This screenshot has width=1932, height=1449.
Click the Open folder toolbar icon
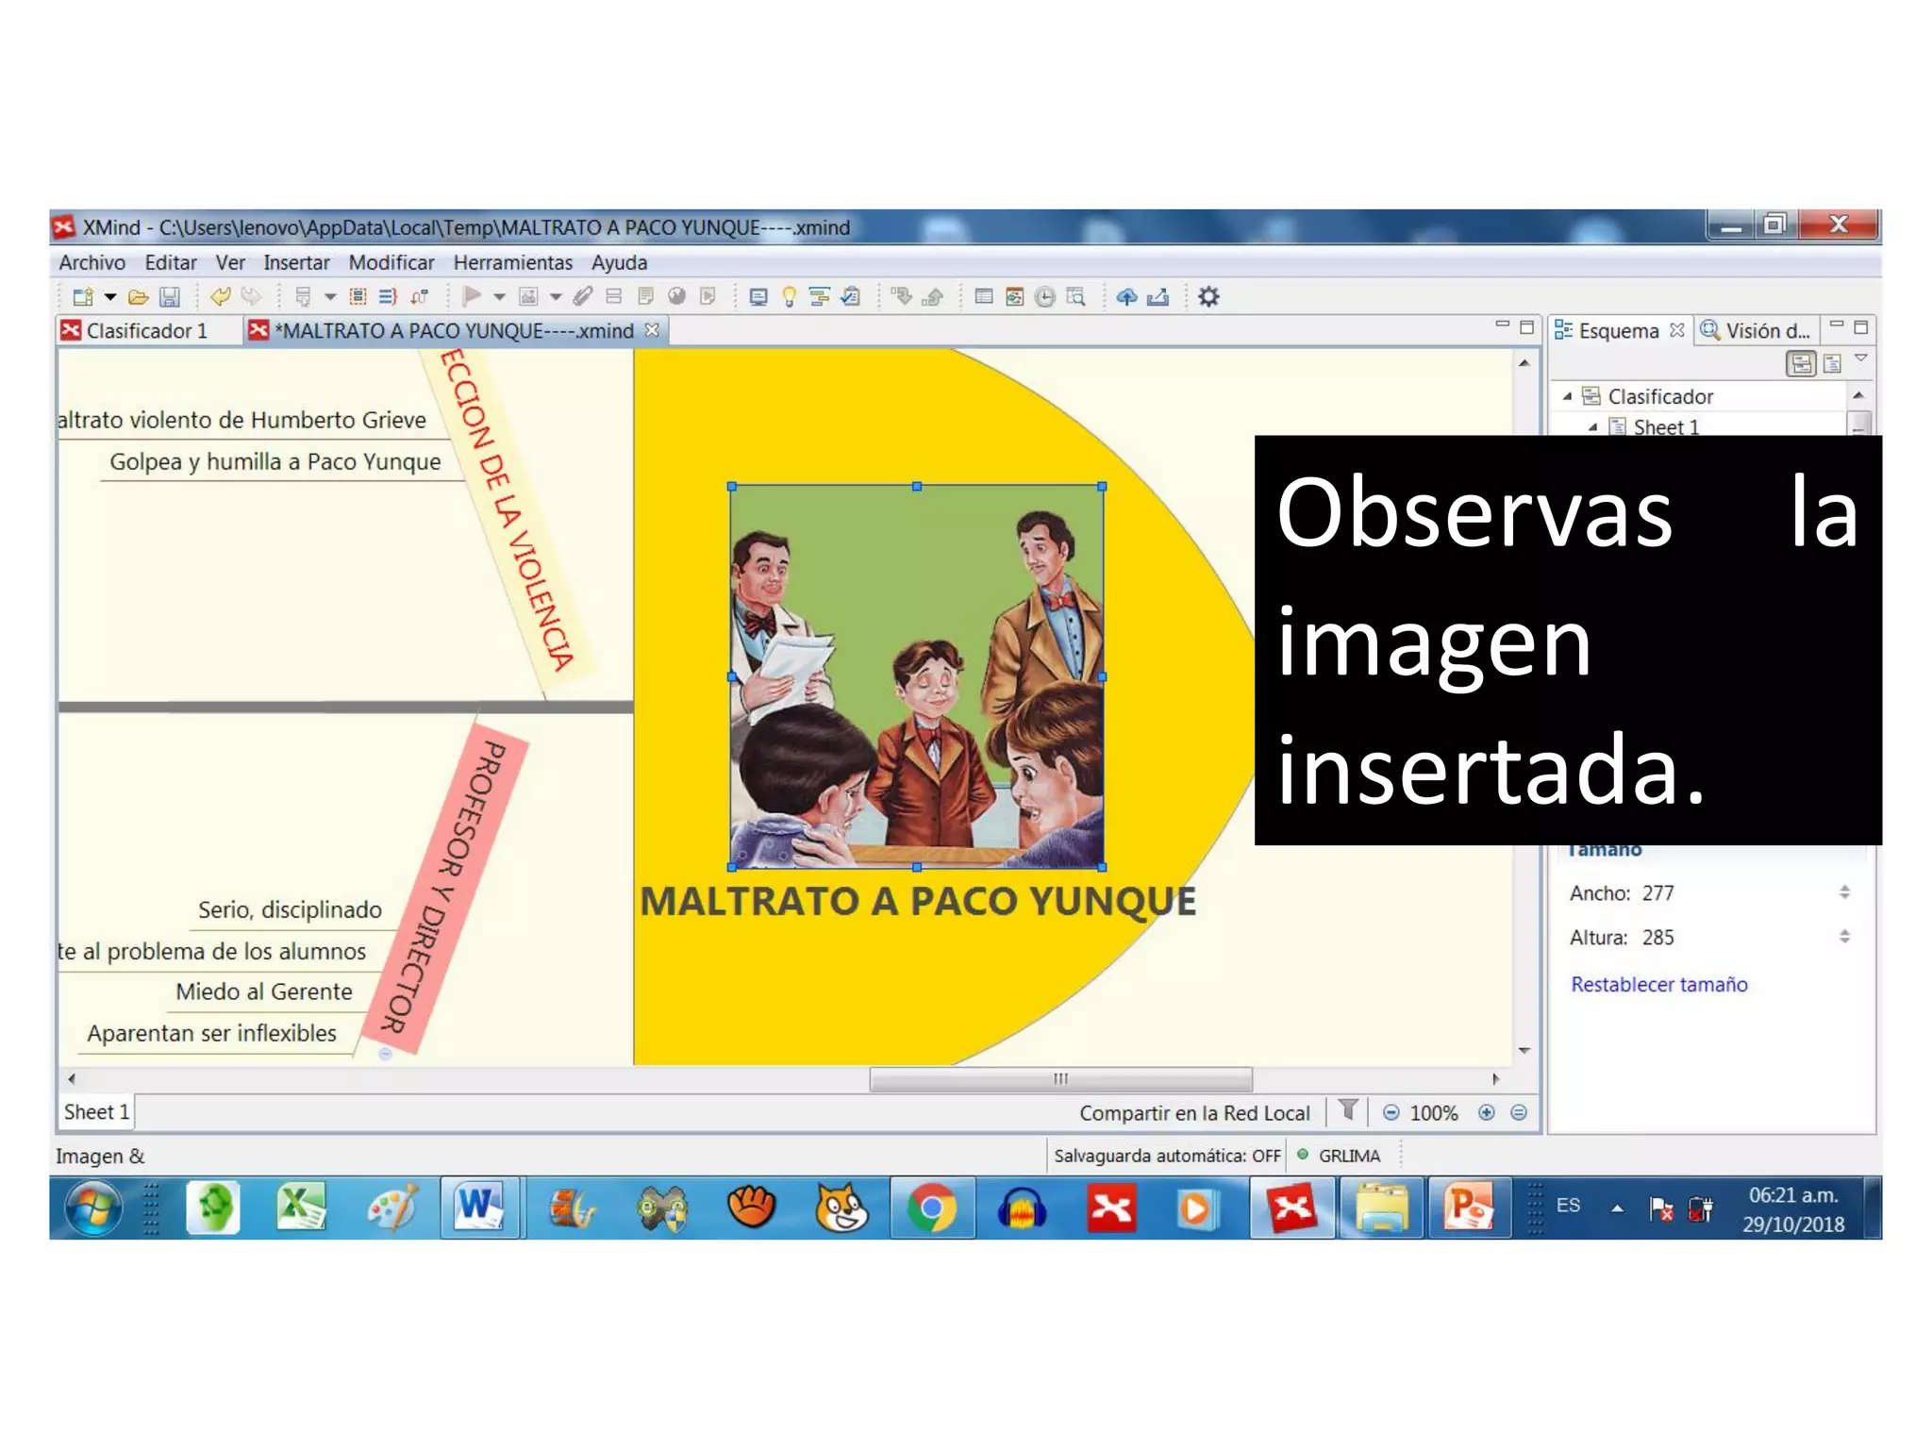point(139,297)
